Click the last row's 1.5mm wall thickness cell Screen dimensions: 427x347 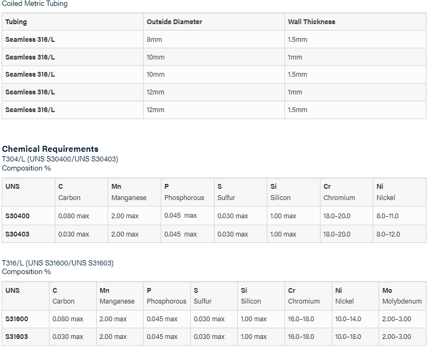(x=355, y=110)
